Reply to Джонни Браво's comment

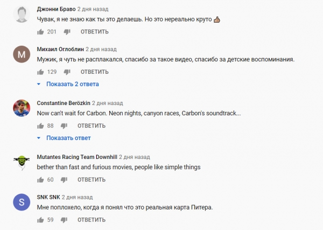(x=95, y=32)
